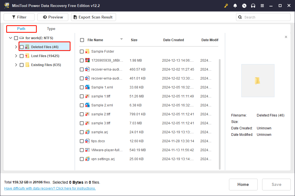295x196 pixels.
Task: Click in the Search input field
Action: (x=263, y=17)
